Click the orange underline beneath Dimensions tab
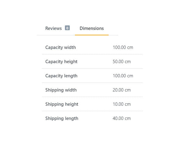This screenshot has height=145, width=182. [x=92, y=35]
